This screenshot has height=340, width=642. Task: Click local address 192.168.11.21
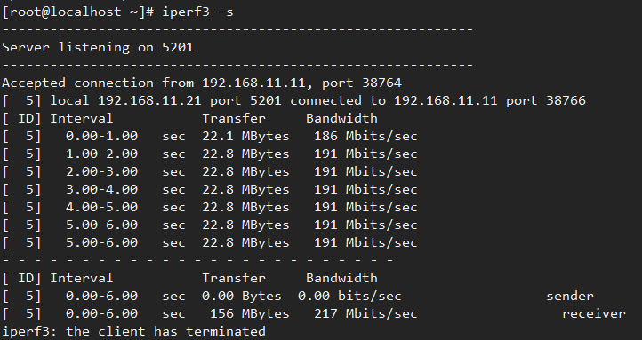pyautogui.click(x=149, y=100)
